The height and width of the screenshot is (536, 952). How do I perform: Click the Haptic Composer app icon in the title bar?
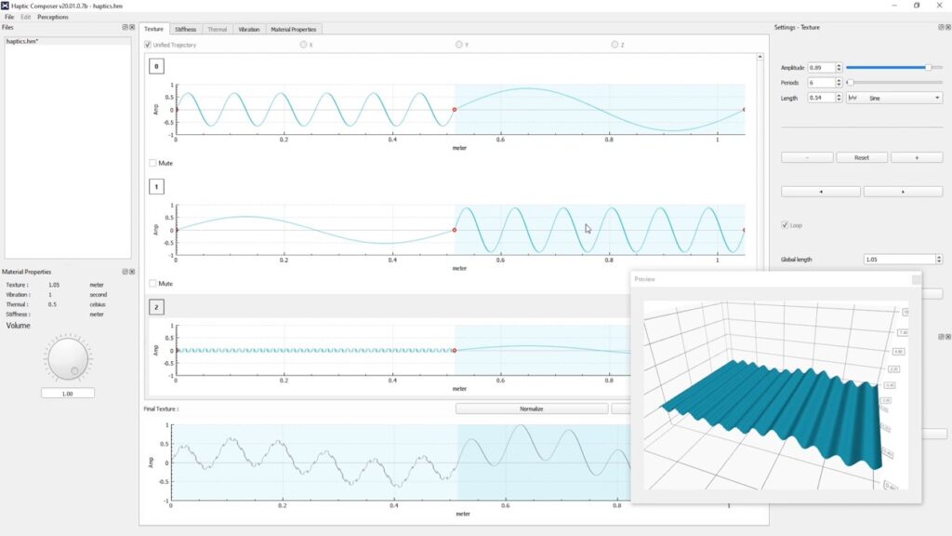(7, 6)
